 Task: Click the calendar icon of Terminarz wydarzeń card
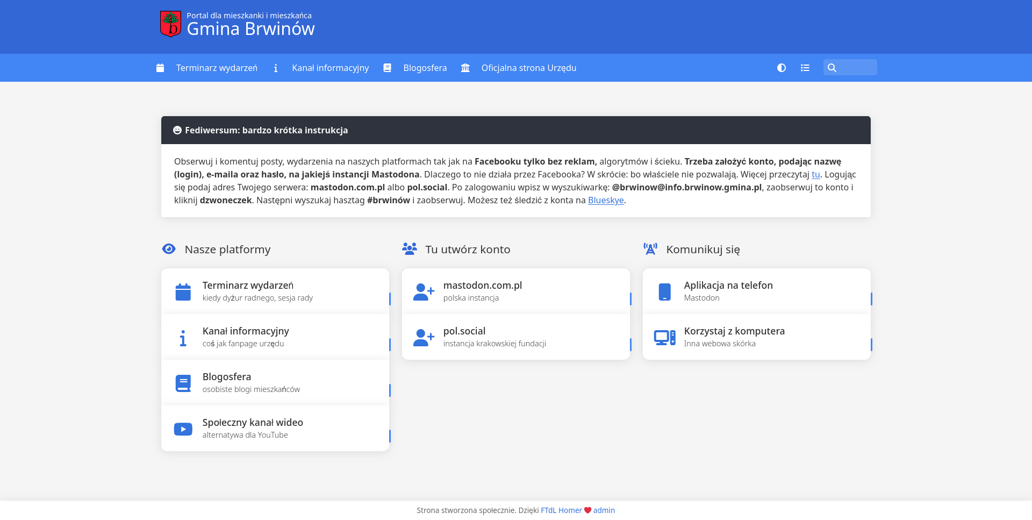coord(183,292)
